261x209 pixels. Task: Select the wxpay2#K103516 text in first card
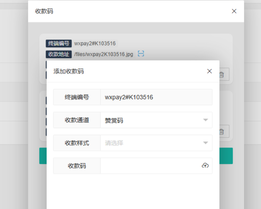coord(95,44)
